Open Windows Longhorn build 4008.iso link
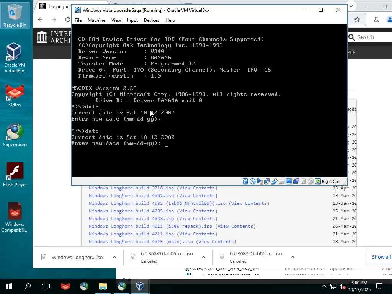The image size is (392, 294). tap(131, 219)
